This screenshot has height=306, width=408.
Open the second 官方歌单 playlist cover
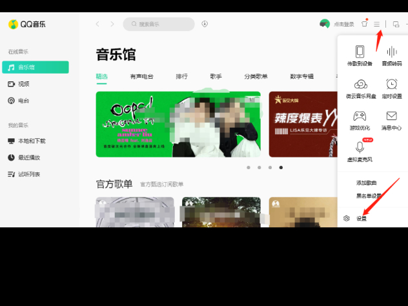click(x=221, y=212)
